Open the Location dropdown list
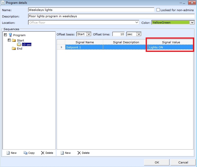 point(137,23)
